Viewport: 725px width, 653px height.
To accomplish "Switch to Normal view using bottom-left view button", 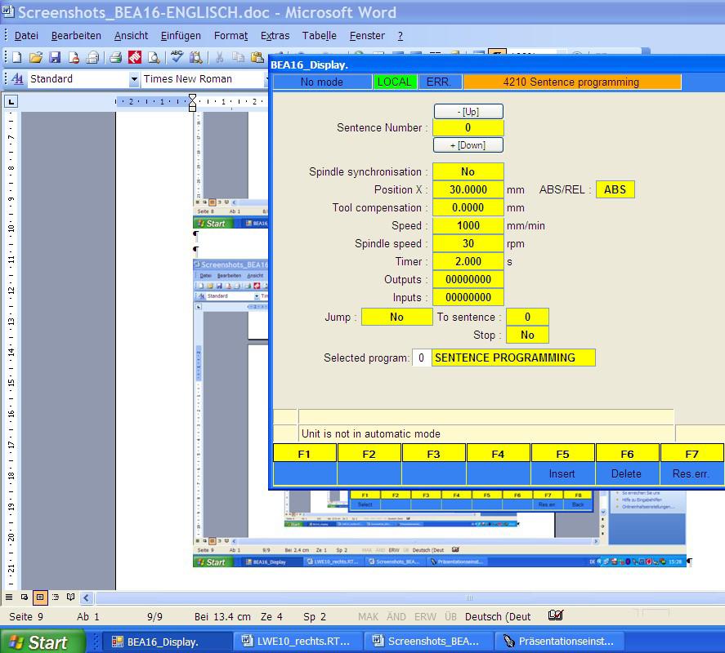I will (9, 597).
